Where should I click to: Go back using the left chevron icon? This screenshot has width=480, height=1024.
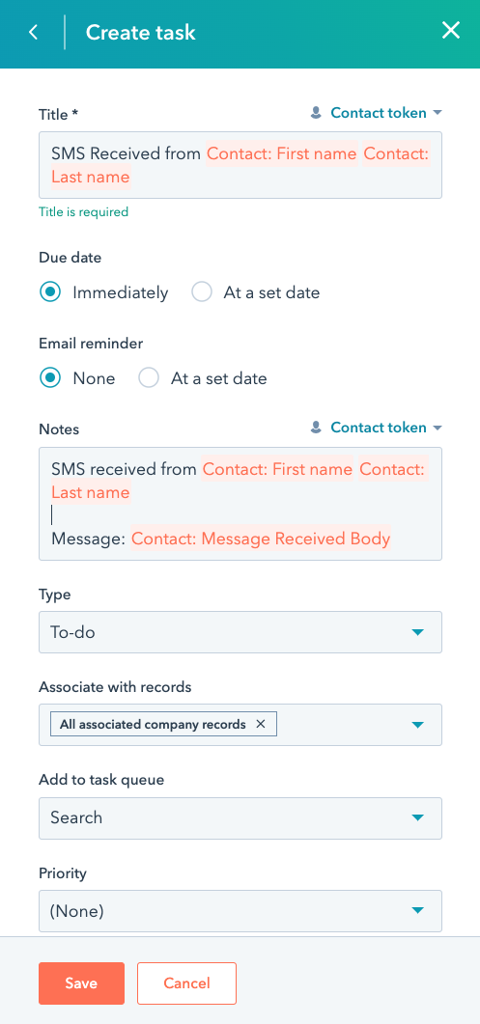tap(34, 32)
